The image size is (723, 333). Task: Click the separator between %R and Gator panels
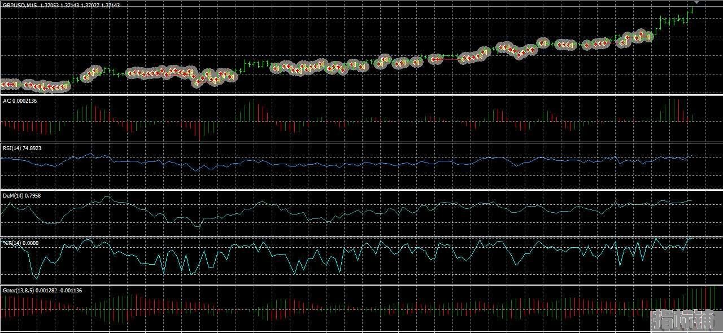point(361,284)
